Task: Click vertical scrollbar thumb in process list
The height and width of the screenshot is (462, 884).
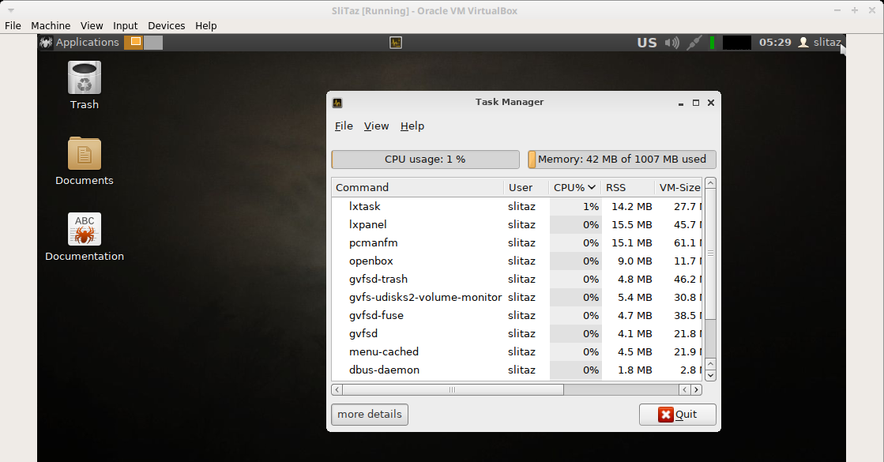Action: (710, 254)
